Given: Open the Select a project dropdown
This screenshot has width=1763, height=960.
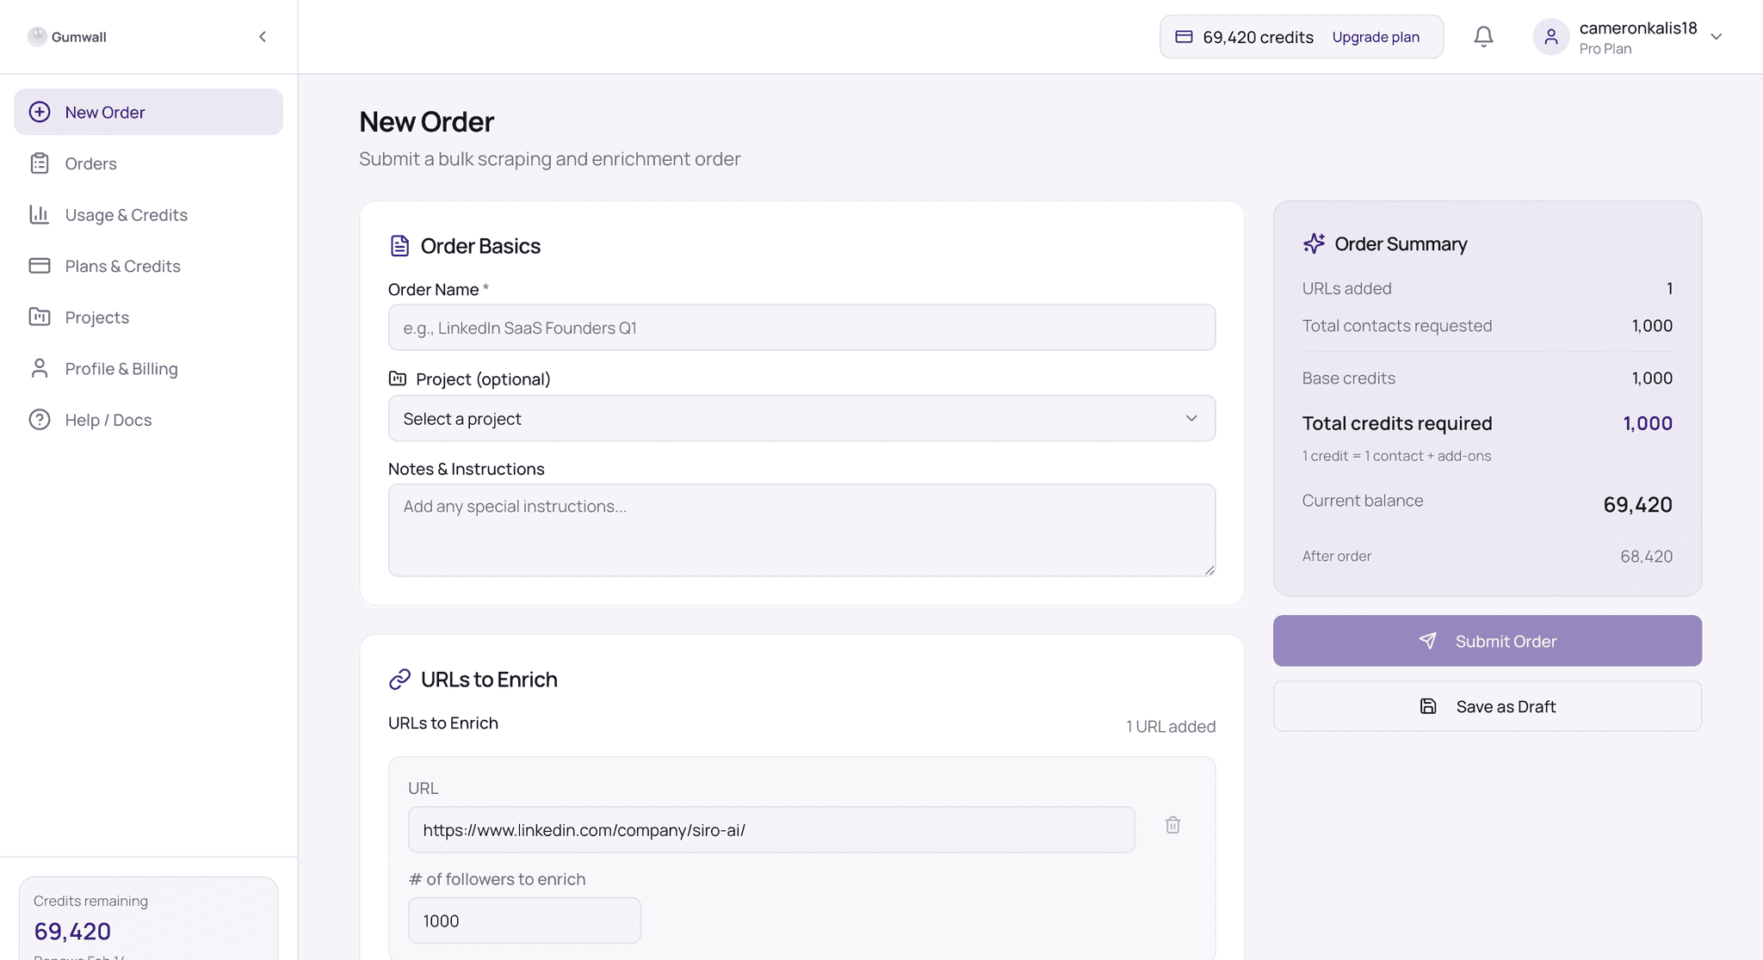Looking at the screenshot, I should pyautogui.click(x=801, y=419).
